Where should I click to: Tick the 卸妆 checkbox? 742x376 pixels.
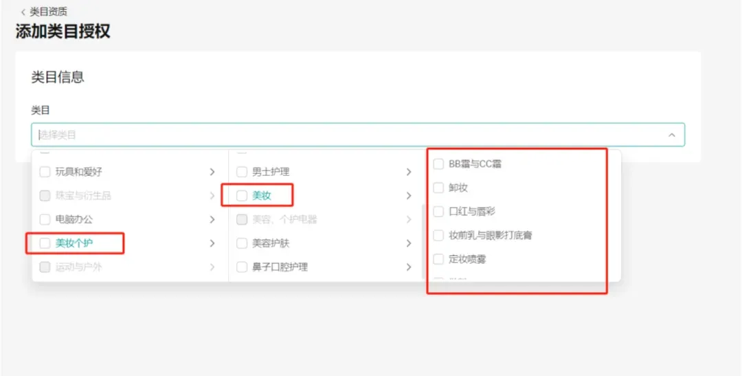pos(438,188)
